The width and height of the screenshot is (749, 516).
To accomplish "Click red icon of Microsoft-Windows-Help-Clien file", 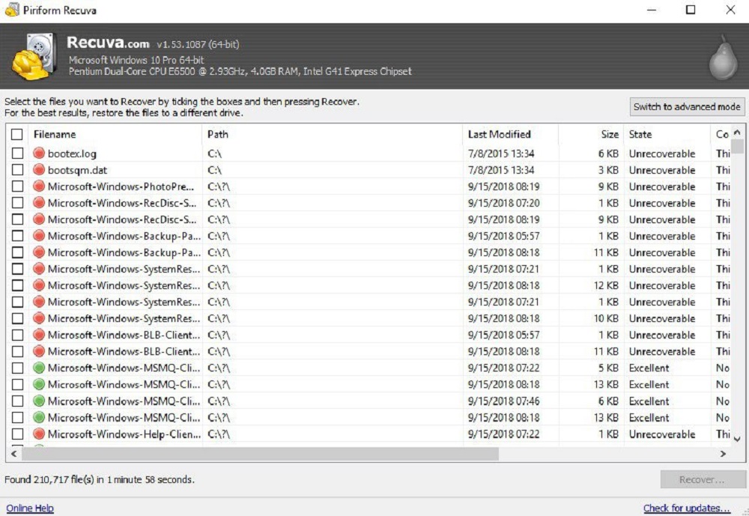I will click(39, 434).
